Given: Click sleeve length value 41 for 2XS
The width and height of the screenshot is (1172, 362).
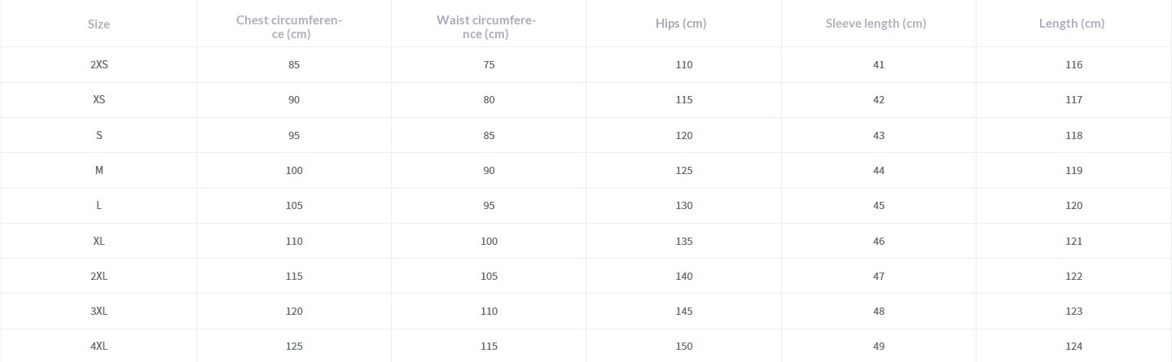Looking at the screenshot, I should tap(879, 65).
